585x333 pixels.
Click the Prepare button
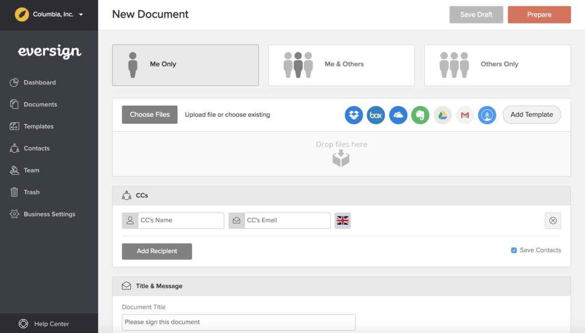pyautogui.click(x=539, y=15)
